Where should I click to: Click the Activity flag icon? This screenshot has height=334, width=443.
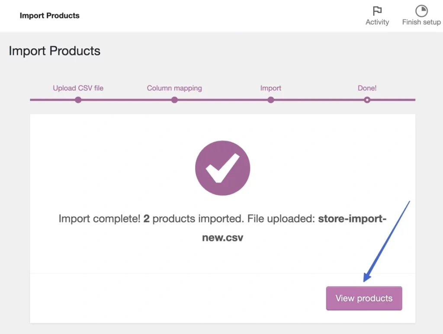pos(377,11)
